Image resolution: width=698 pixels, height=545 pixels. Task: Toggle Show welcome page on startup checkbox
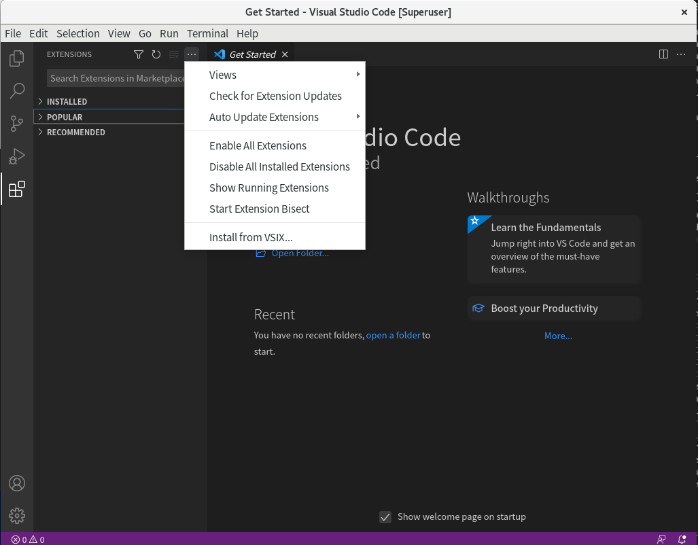click(x=385, y=517)
